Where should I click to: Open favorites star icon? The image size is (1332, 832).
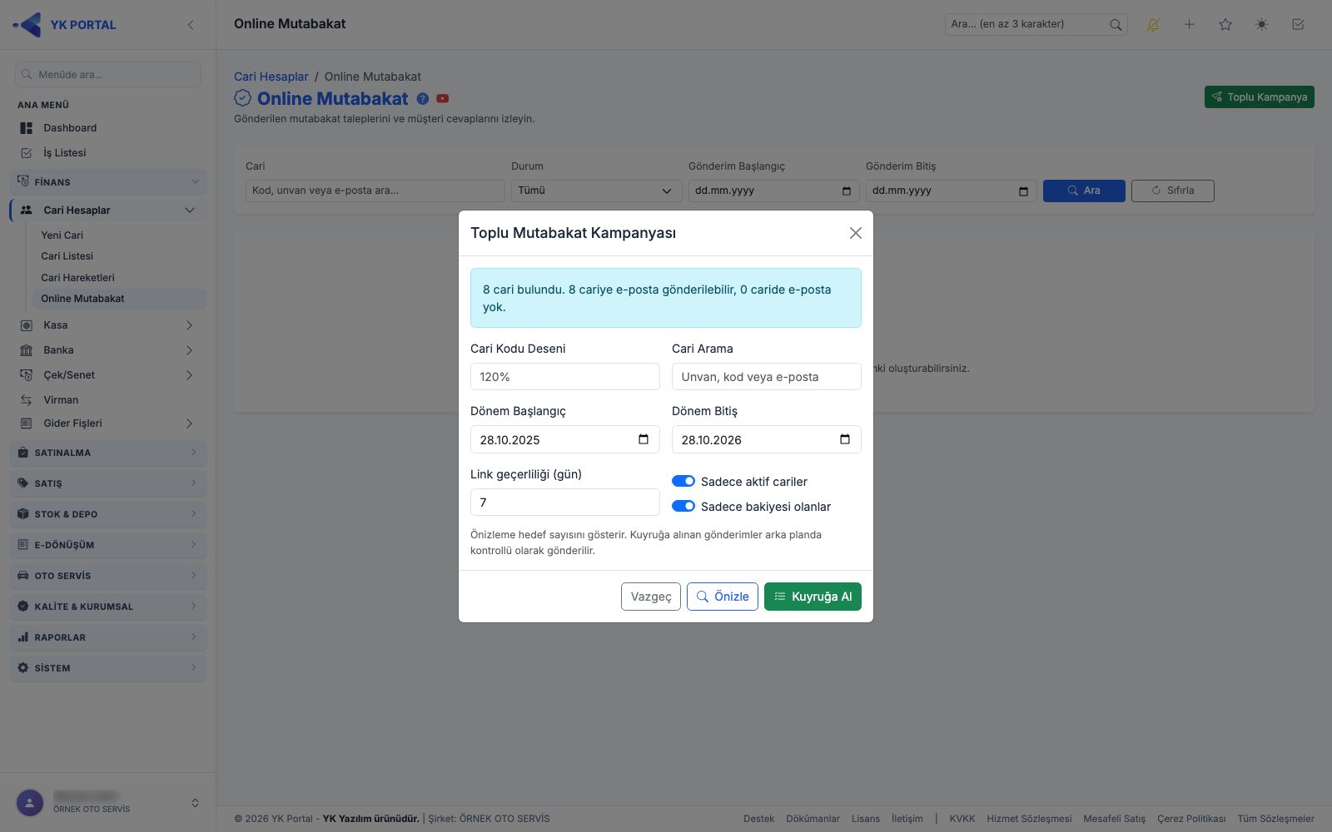1225,25
